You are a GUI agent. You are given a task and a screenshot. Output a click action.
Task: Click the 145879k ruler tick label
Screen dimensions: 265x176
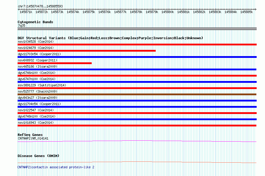(152, 12)
